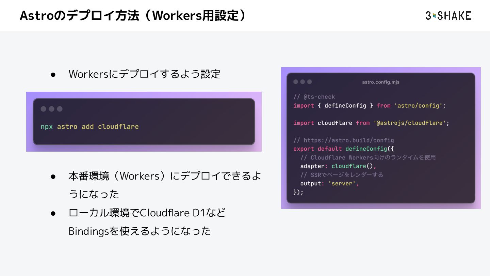Click the bullet "本番環境（Workers）にデプロイできるようになった"
This screenshot has width=490, height=276.
165,185
